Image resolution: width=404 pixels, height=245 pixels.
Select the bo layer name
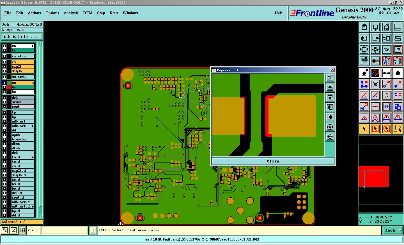(x=23, y=92)
